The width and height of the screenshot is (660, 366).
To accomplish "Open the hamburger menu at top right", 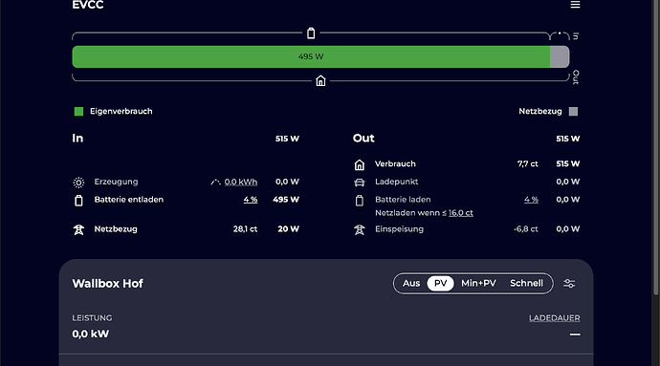I will tap(575, 5).
